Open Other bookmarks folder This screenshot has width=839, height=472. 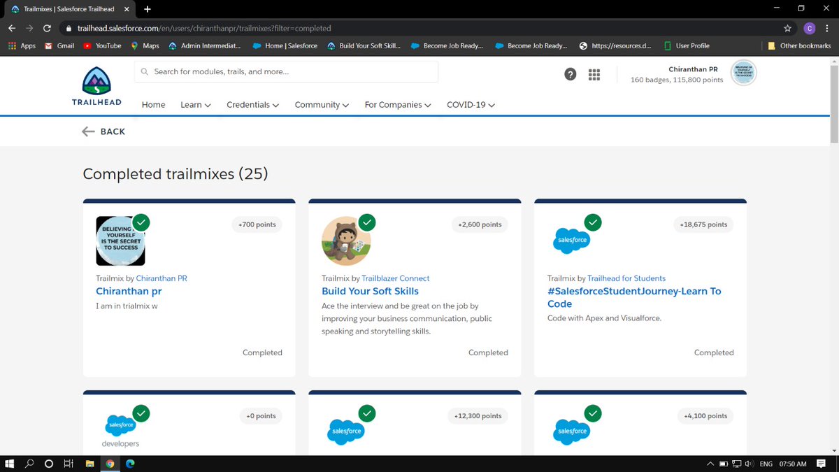click(799, 45)
